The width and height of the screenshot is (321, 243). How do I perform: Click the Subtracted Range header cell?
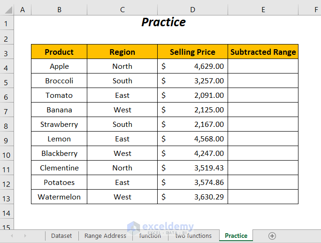coord(263,52)
